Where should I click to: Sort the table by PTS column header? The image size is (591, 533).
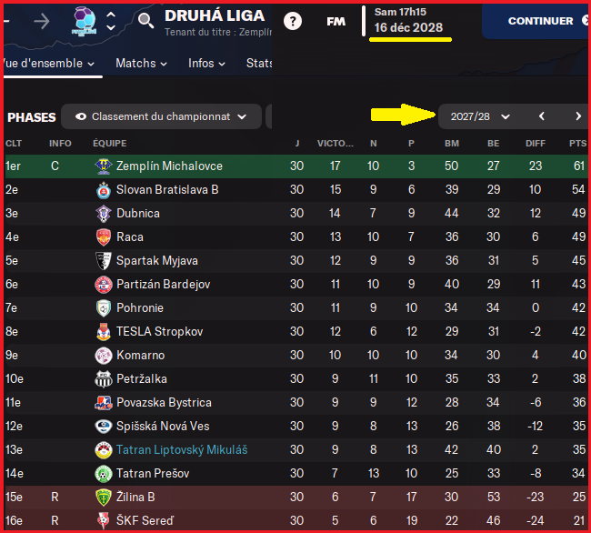pyautogui.click(x=576, y=143)
